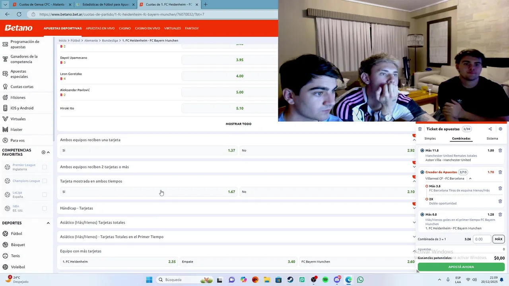Image resolution: width=509 pixels, height=286 pixels.
Task: Open Casino nav item
Action: 125,28
